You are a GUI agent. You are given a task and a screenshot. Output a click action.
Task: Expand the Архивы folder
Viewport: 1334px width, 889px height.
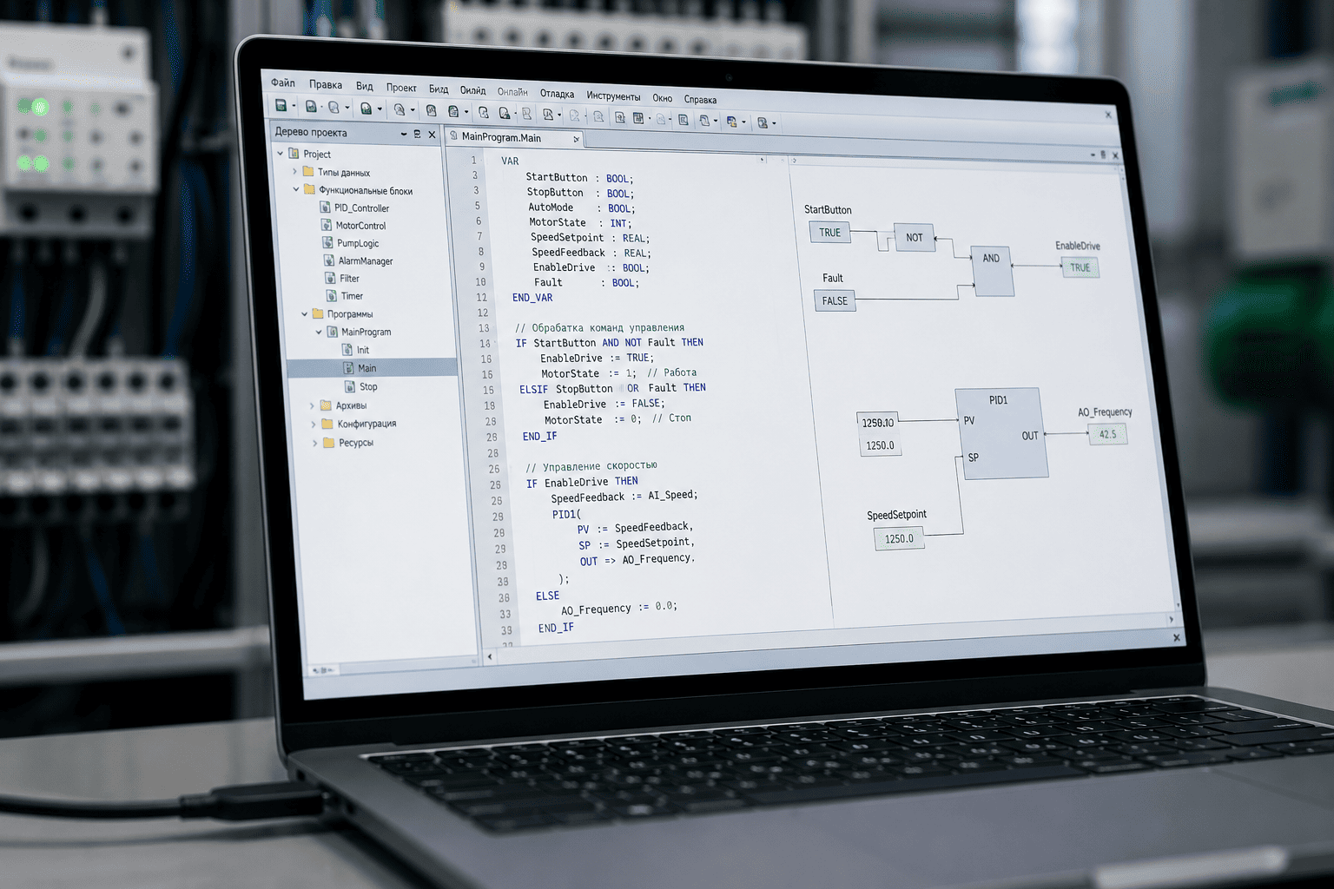click(312, 405)
